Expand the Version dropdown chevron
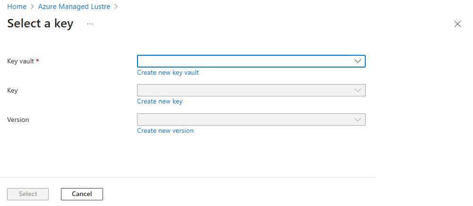The image size is (473, 206). (358, 120)
